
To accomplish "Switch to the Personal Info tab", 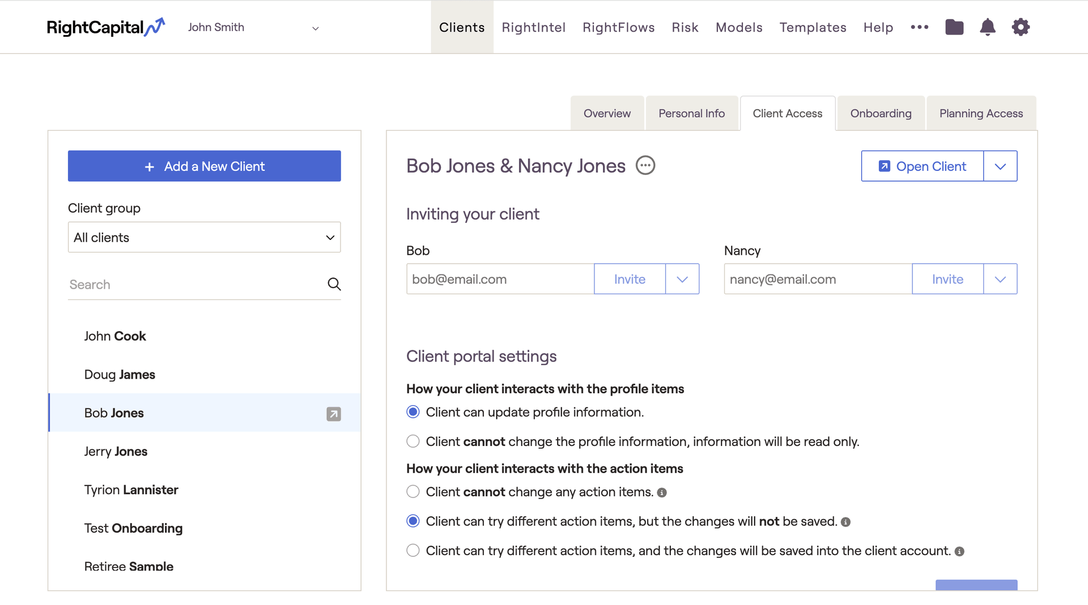I will 691,113.
